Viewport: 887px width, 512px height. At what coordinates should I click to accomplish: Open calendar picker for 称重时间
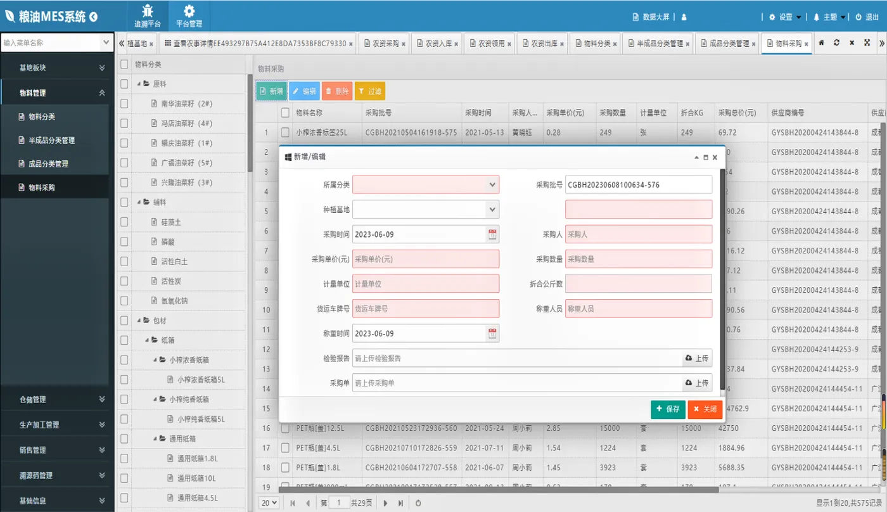(492, 333)
